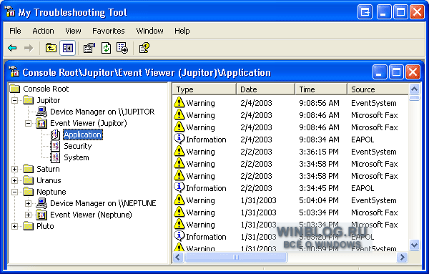Select the 5:03:34 PM Microsoft Fax warning dated 1/31/2003, first row
Screen dimensions: 429x274
[x=290, y=212]
